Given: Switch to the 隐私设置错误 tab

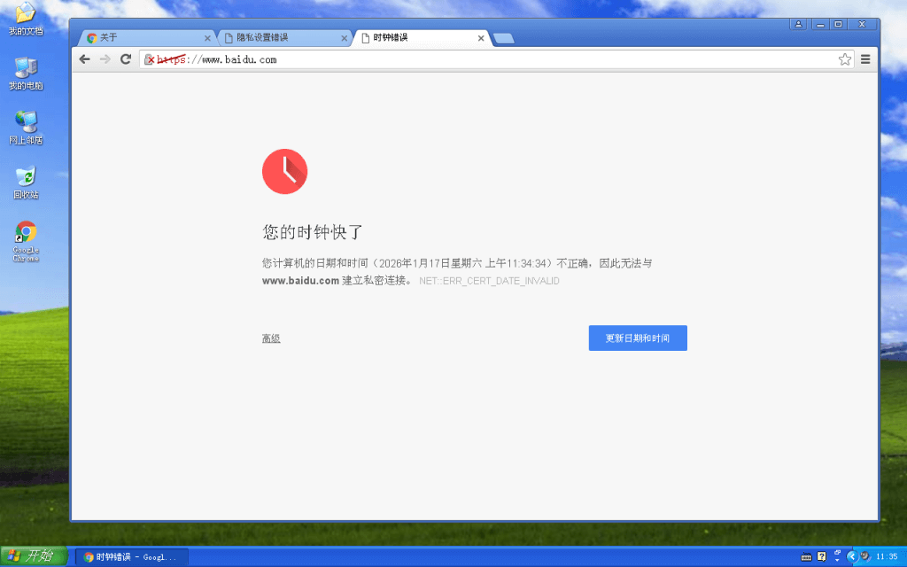Looking at the screenshot, I should [x=283, y=37].
